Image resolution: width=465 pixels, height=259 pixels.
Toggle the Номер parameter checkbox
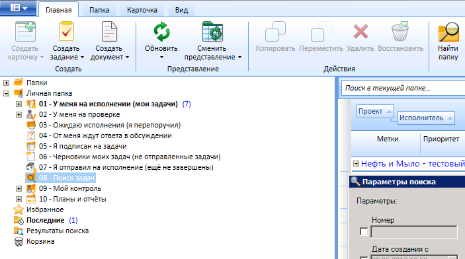(x=364, y=231)
